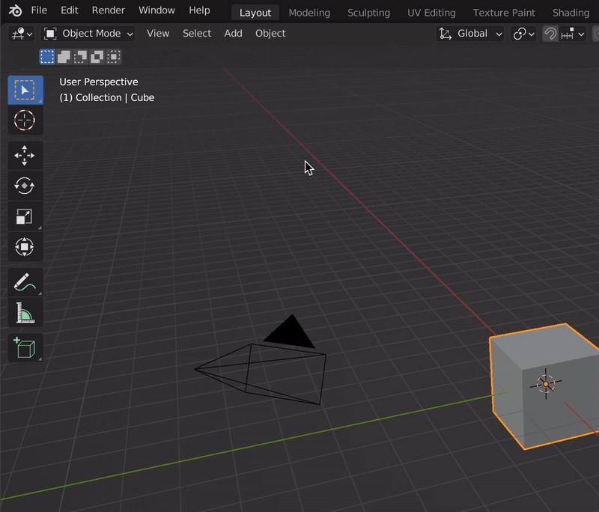Image resolution: width=599 pixels, height=512 pixels.
Task: Switch to the Sculpting workspace tab
Action: 368,13
